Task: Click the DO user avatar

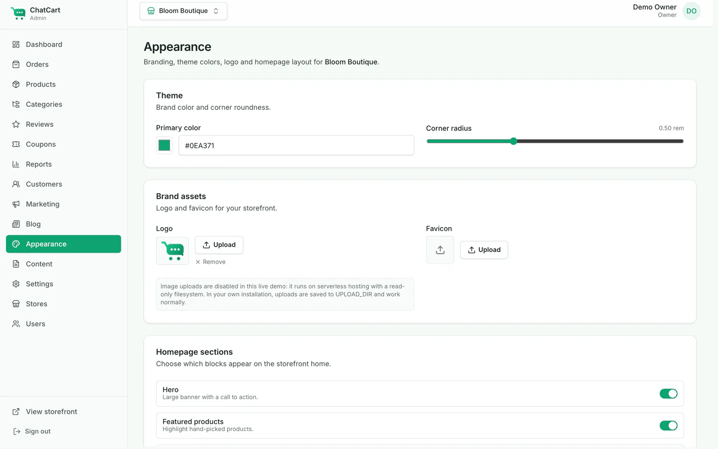Action: point(692,11)
